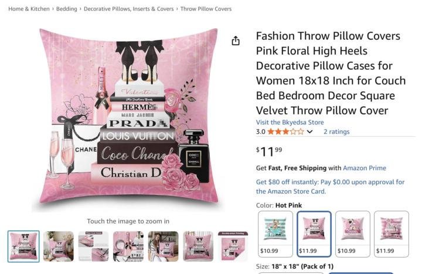Choose the pink striped pillow swatch option

point(392,234)
